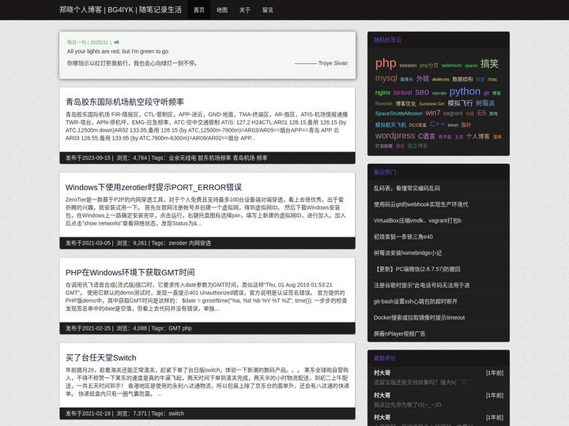Open the 关于 page from the navbar
This screenshot has width=569, height=426.
(245, 10)
